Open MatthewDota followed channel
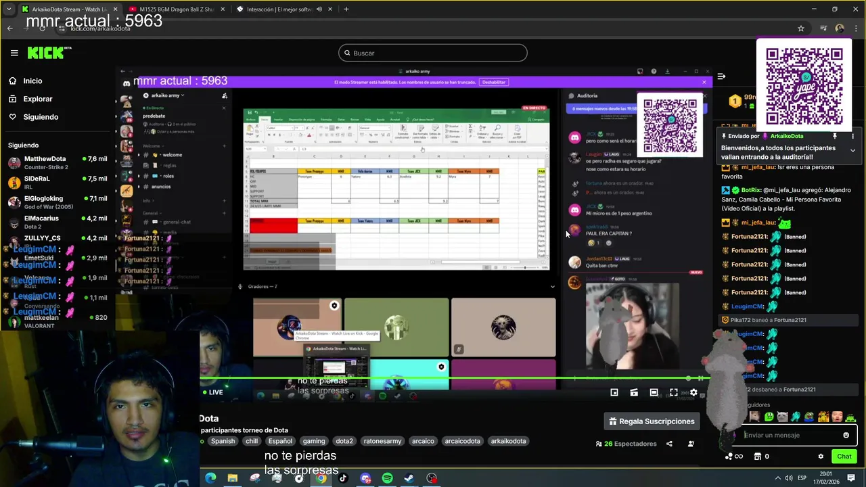The height and width of the screenshot is (487, 866). (x=58, y=162)
